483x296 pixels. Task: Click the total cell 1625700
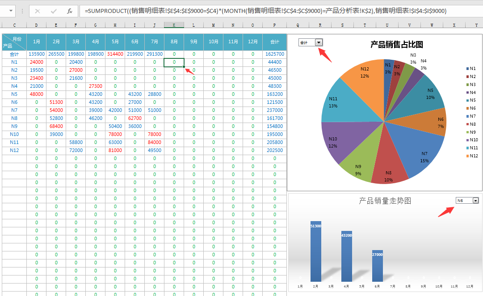(x=274, y=54)
